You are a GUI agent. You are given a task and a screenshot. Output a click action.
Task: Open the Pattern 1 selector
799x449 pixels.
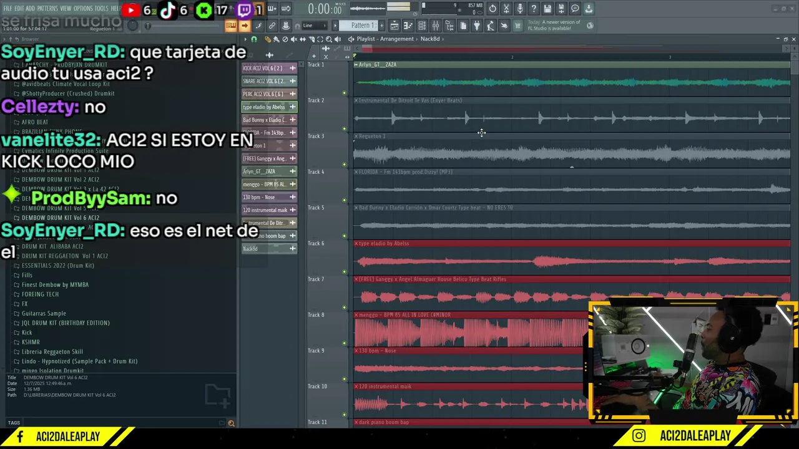coord(362,26)
